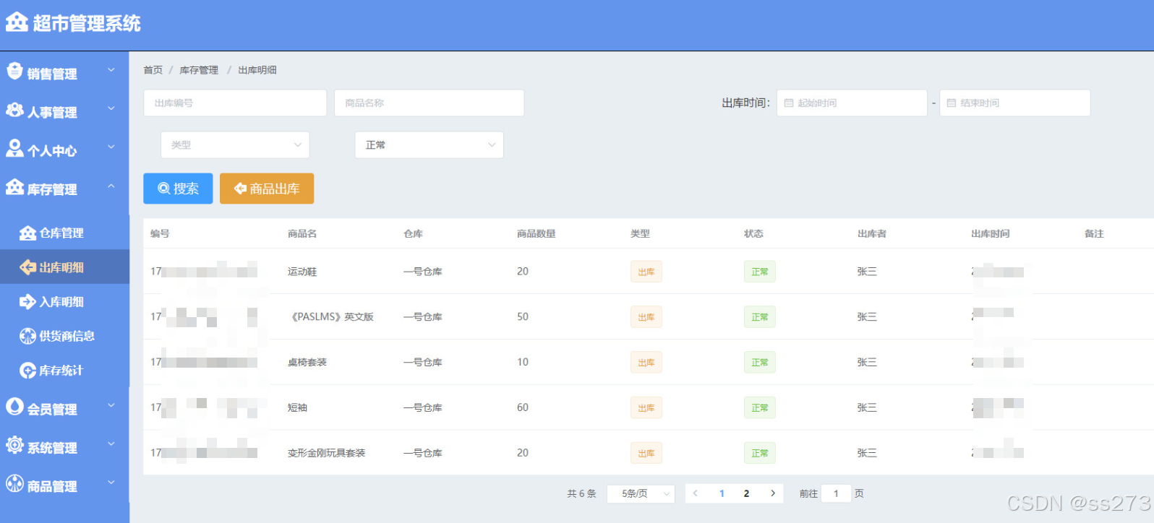1154x523 pixels.
Task: Click the calendar icon in 起始时间 field
Action: coord(789,103)
